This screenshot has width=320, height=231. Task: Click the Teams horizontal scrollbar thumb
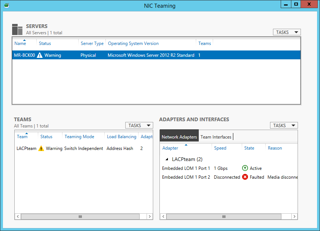point(80,217)
